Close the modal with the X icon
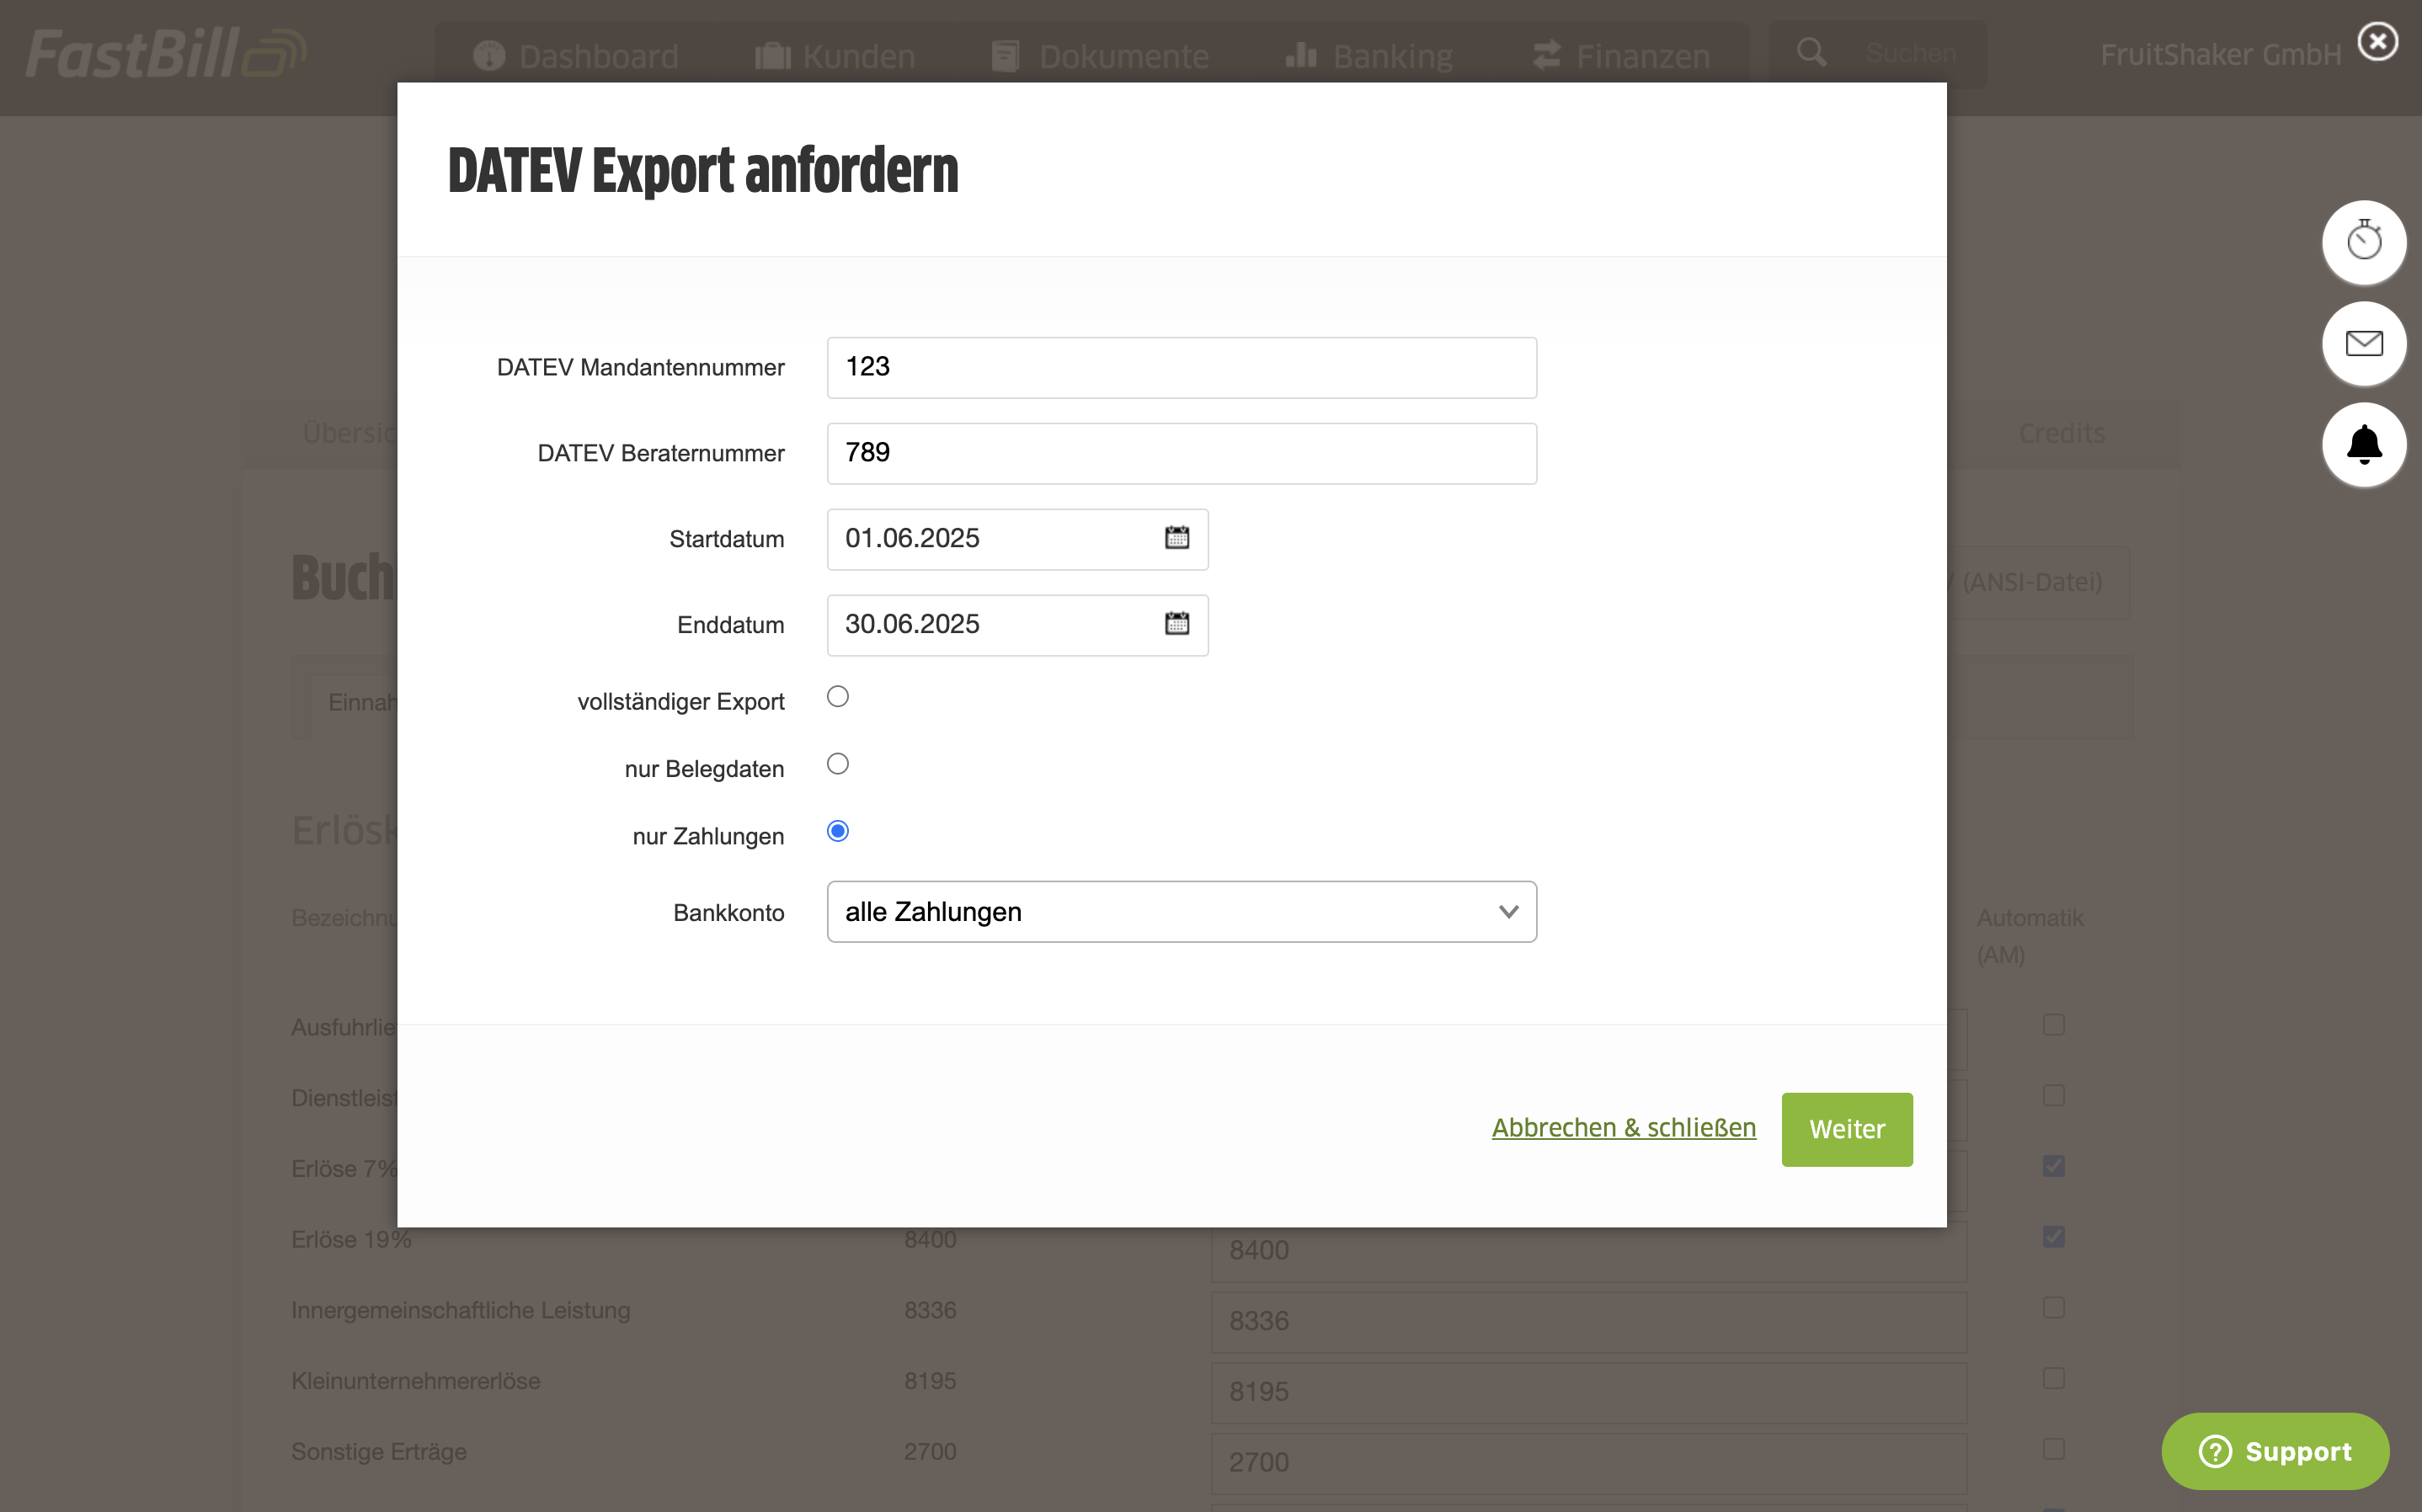 point(2377,42)
